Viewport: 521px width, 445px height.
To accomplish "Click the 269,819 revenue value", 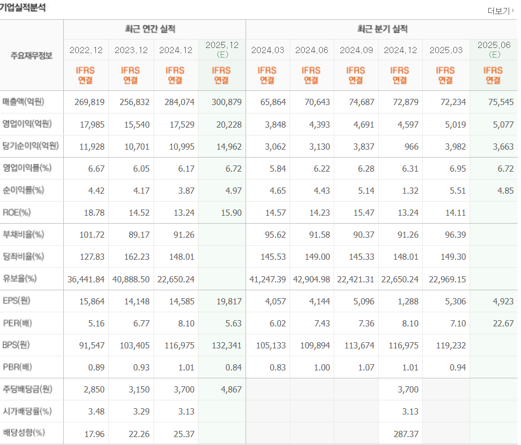I will click(x=89, y=102).
